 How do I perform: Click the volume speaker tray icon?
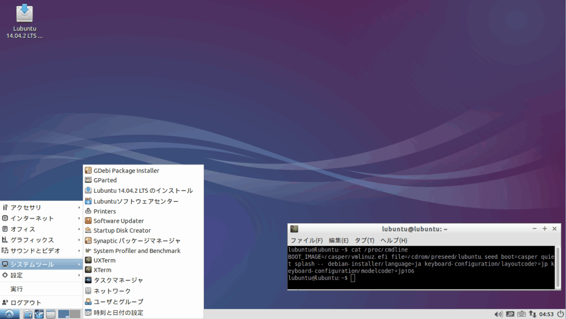[x=498, y=314]
